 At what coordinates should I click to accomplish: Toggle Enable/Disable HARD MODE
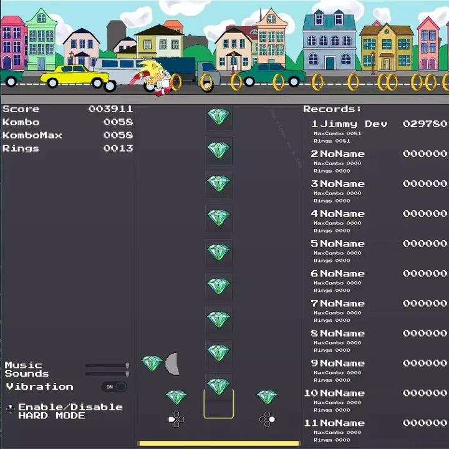pos(70,411)
